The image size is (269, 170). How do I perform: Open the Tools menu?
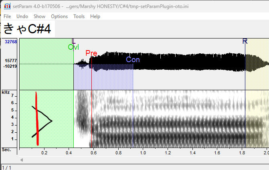tap(79, 16)
